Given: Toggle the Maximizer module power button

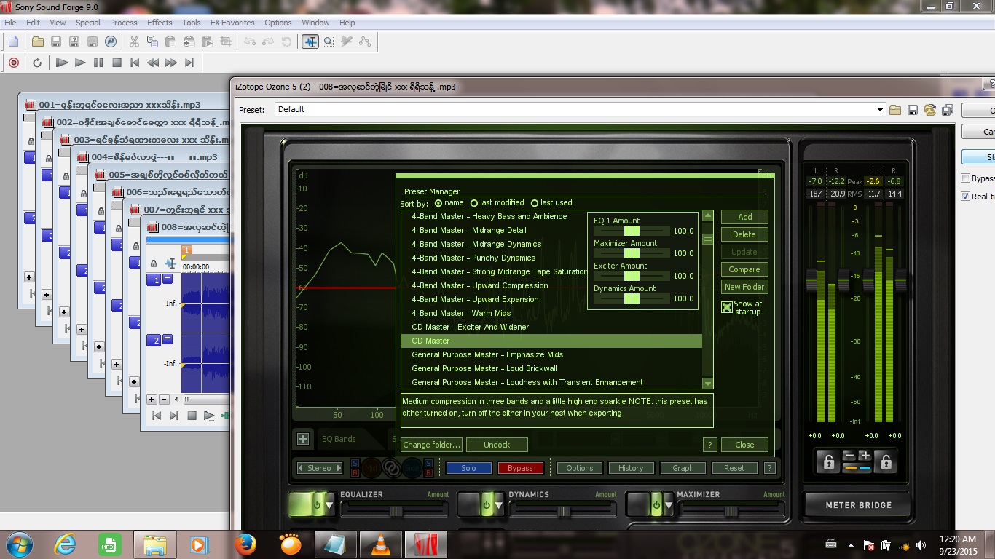Looking at the screenshot, I should coord(656,504).
